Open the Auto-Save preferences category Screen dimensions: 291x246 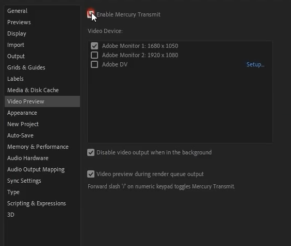point(42,135)
